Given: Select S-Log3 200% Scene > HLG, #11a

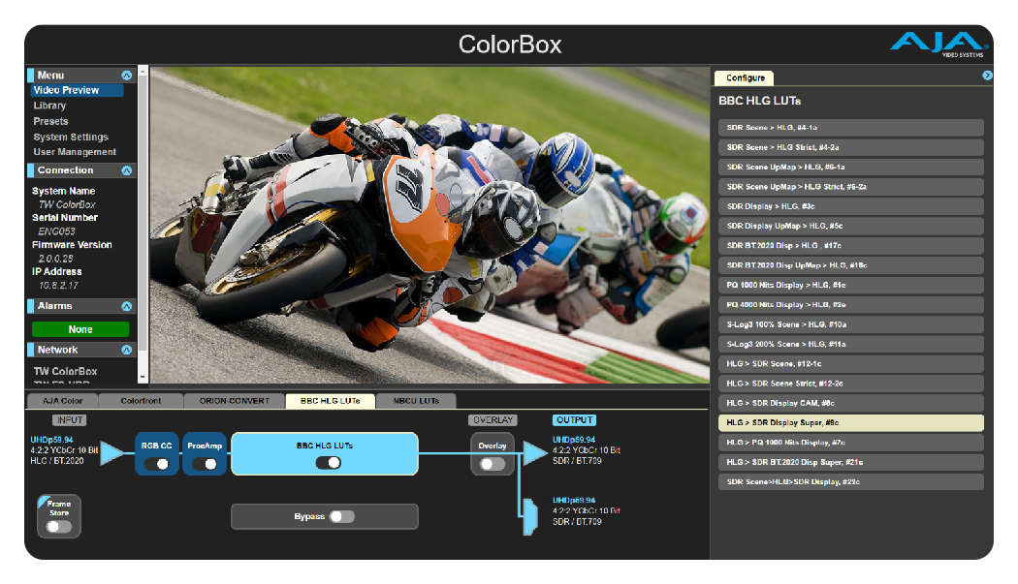Looking at the screenshot, I should [851, 344].
